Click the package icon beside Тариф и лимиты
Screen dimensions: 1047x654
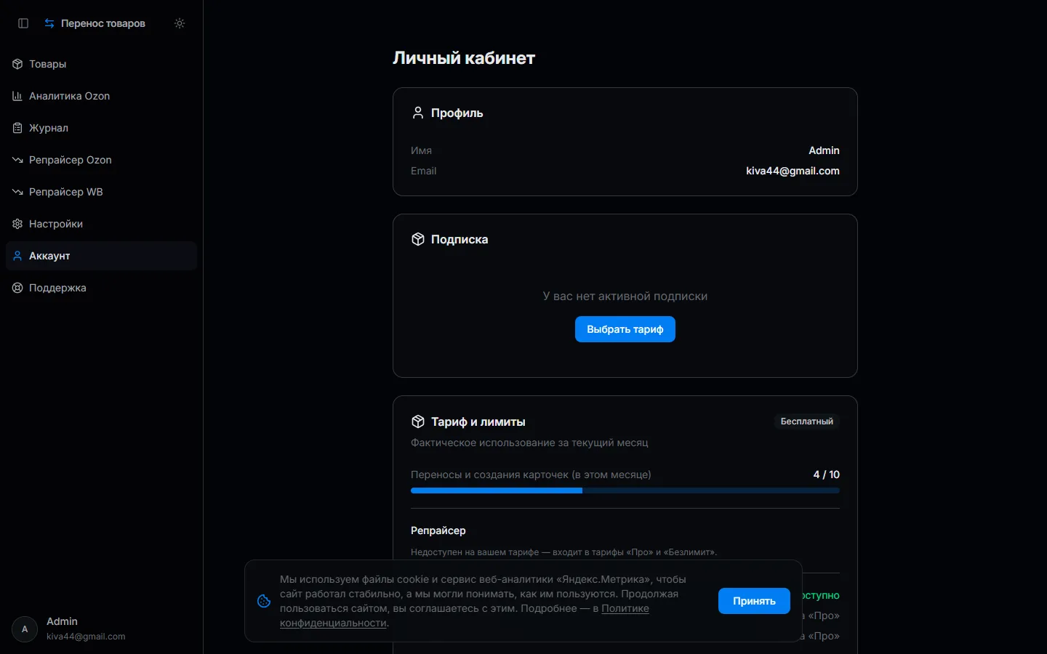(x=418, y=421)
